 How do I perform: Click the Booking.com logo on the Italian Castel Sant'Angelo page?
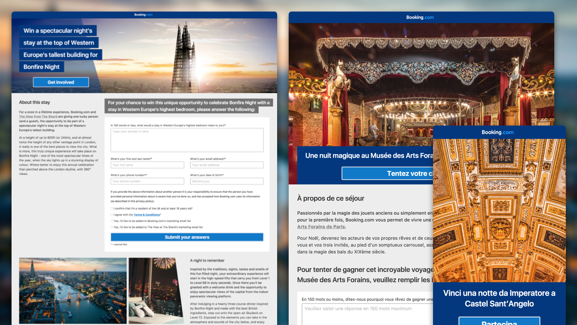tap(498, 132)
